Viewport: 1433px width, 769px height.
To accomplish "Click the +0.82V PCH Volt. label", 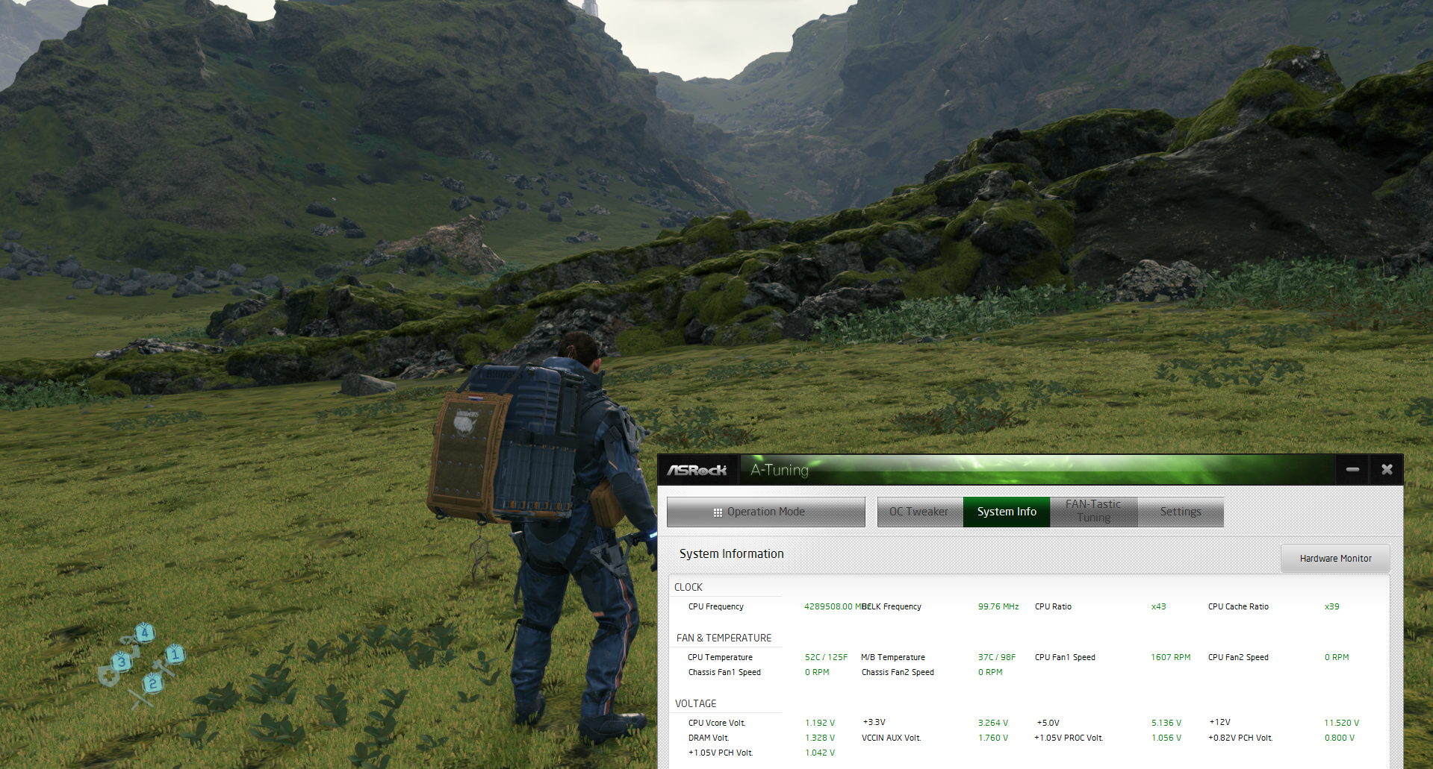I will pos(1240,738).
